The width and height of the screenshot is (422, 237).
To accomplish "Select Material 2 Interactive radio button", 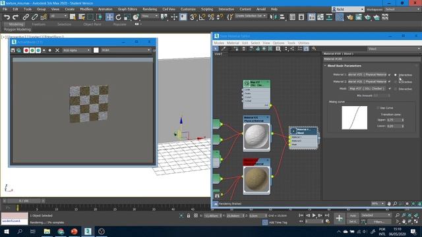I will [x=396, y=82].
